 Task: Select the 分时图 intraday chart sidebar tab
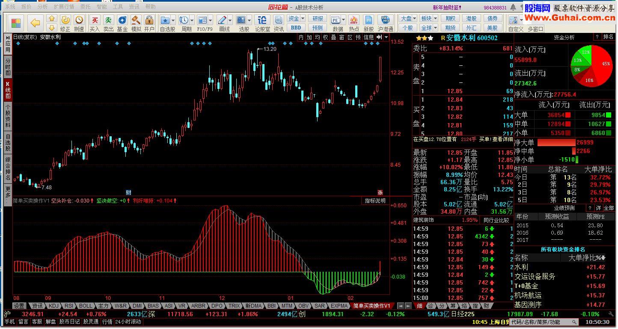(8, 67)
